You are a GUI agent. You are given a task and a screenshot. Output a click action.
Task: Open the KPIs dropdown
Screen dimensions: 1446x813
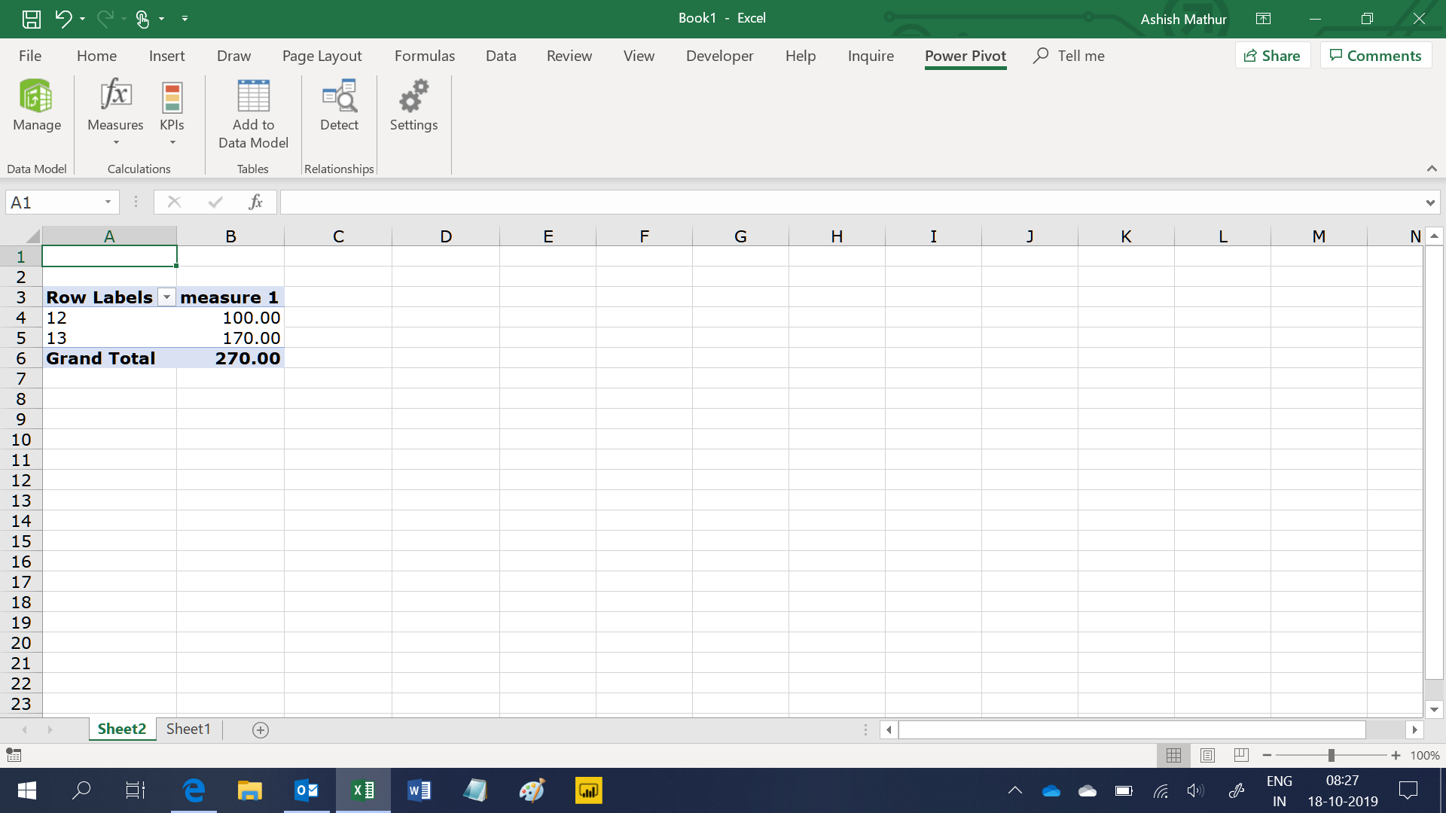(x=172, y=113)
